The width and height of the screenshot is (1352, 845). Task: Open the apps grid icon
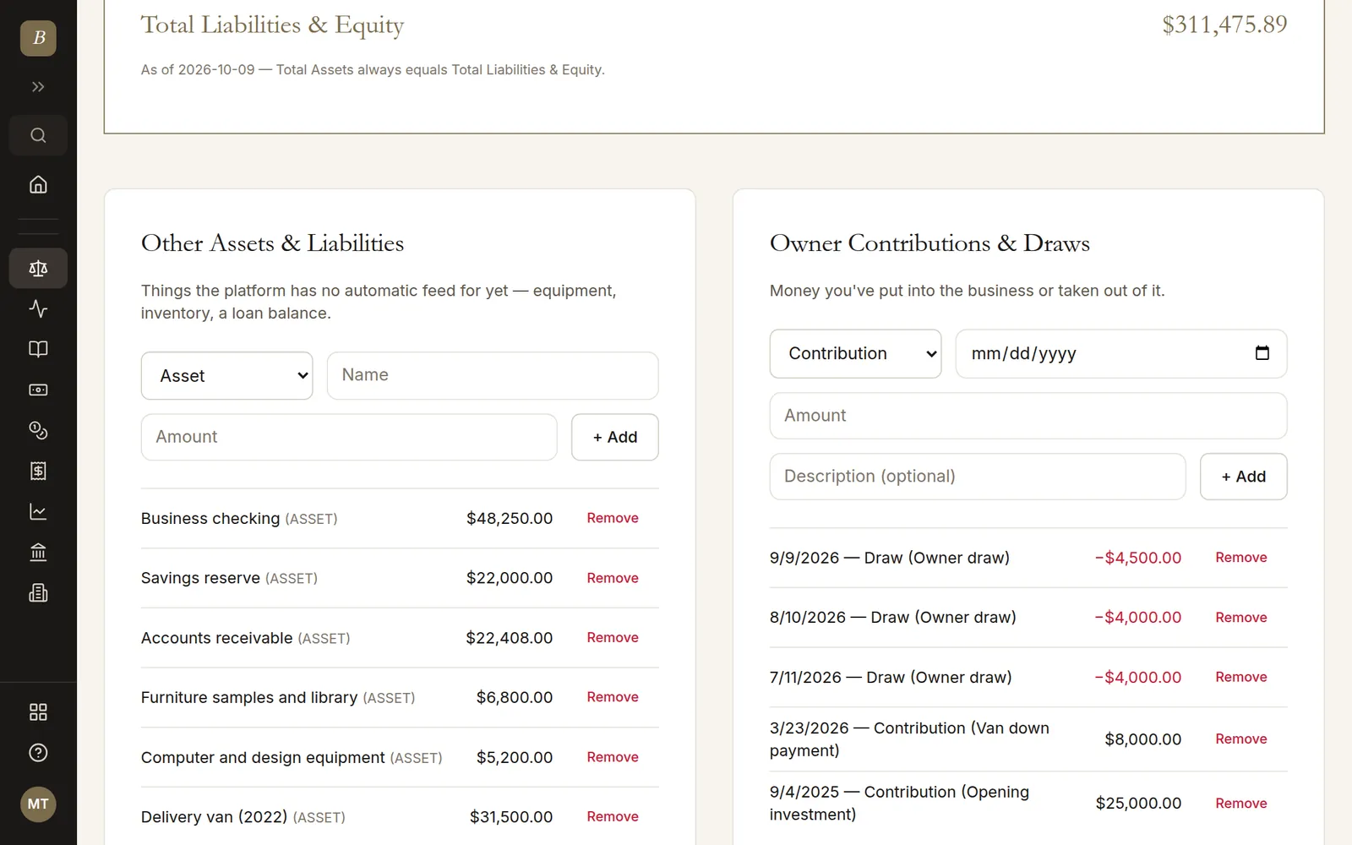(38, 712)
